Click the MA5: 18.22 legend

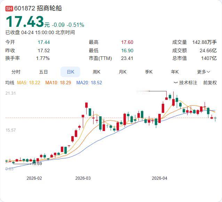(x=29, y=83)
